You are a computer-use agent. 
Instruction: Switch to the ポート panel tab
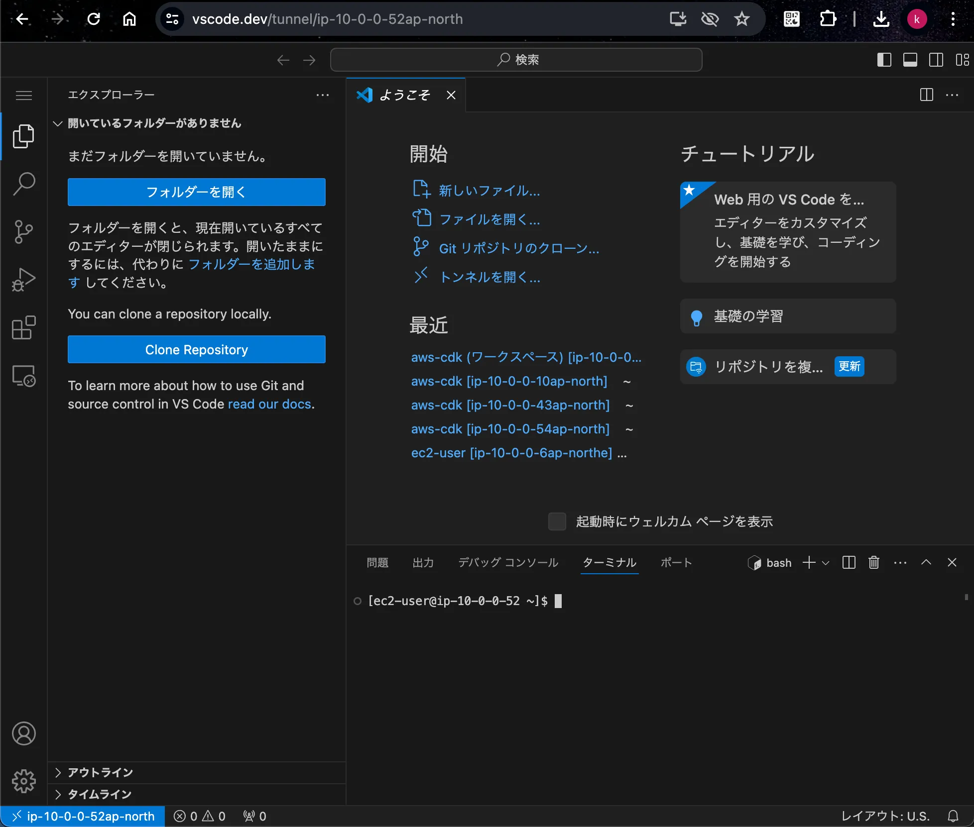point(676,563)
